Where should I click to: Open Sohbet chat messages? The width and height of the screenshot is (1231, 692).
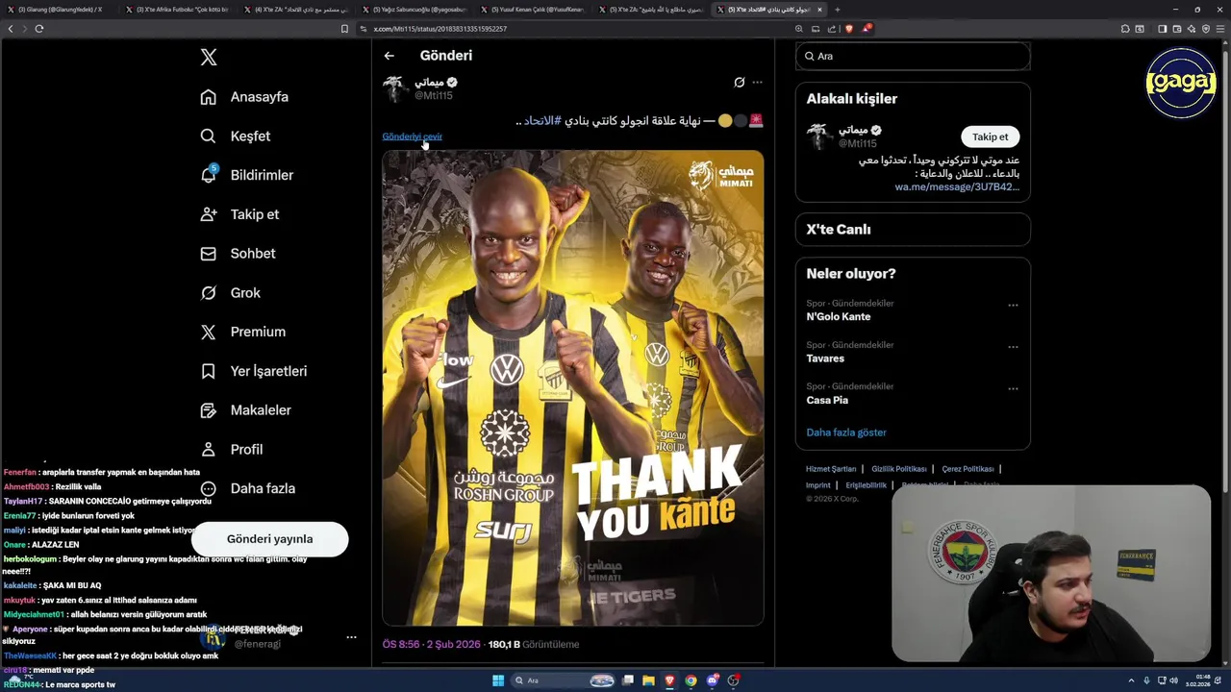(x=238, y=254)
